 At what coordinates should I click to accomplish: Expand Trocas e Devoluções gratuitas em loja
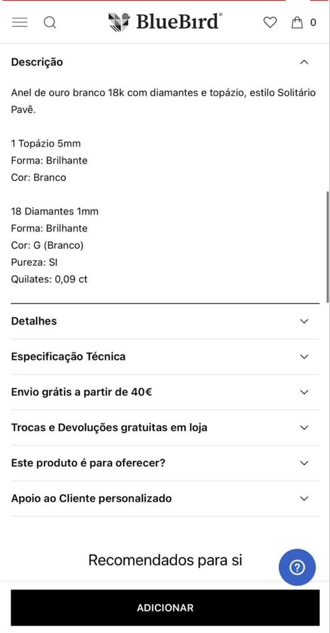click(165, 428)
